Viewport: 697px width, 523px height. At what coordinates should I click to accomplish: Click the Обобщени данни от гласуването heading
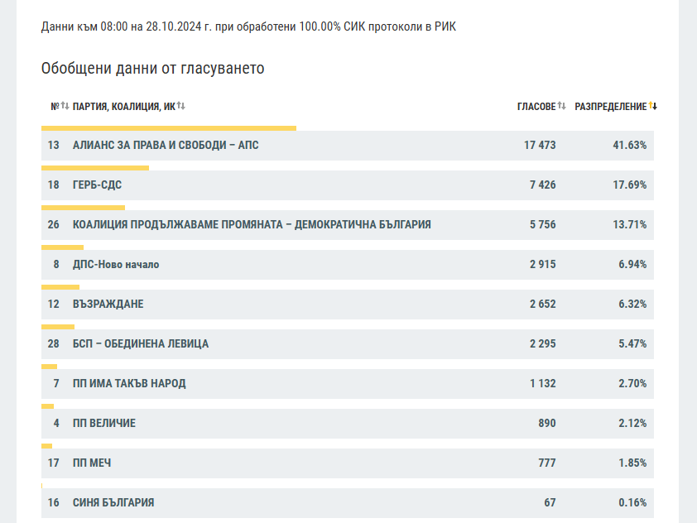click(x=153, y=68)
